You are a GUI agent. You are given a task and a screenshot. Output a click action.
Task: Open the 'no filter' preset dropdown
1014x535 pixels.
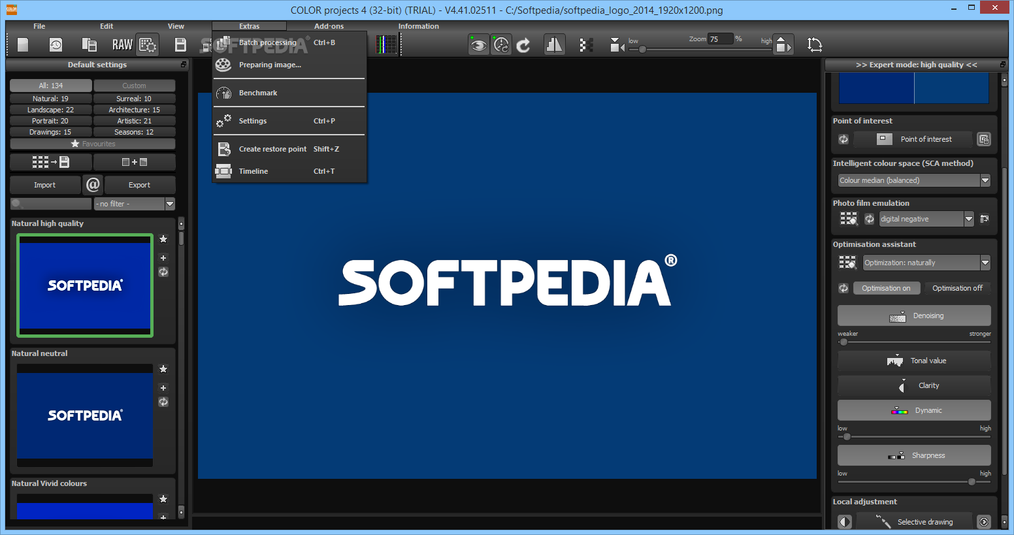(135, 204)
